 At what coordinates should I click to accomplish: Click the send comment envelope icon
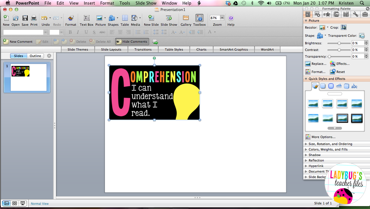pyautogui.click(x=155, y=42)
